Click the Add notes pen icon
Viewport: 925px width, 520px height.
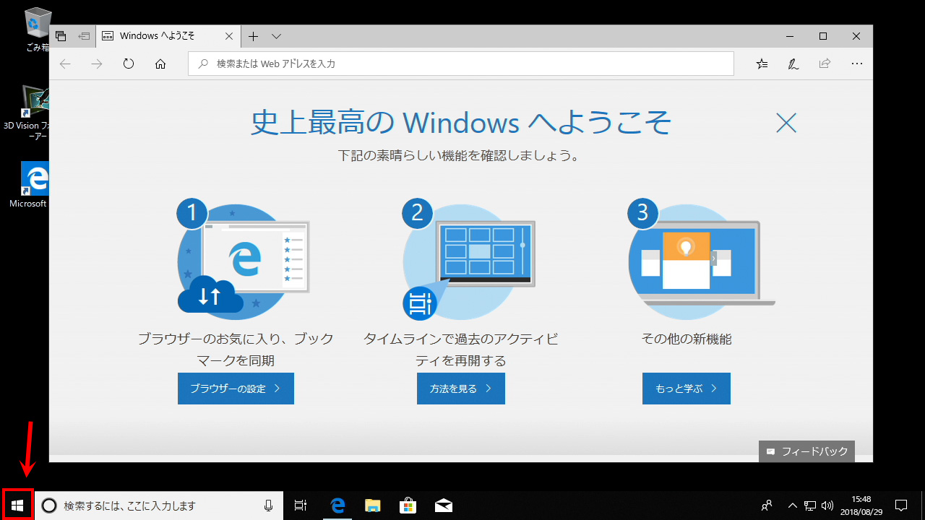tap(793, 64)
